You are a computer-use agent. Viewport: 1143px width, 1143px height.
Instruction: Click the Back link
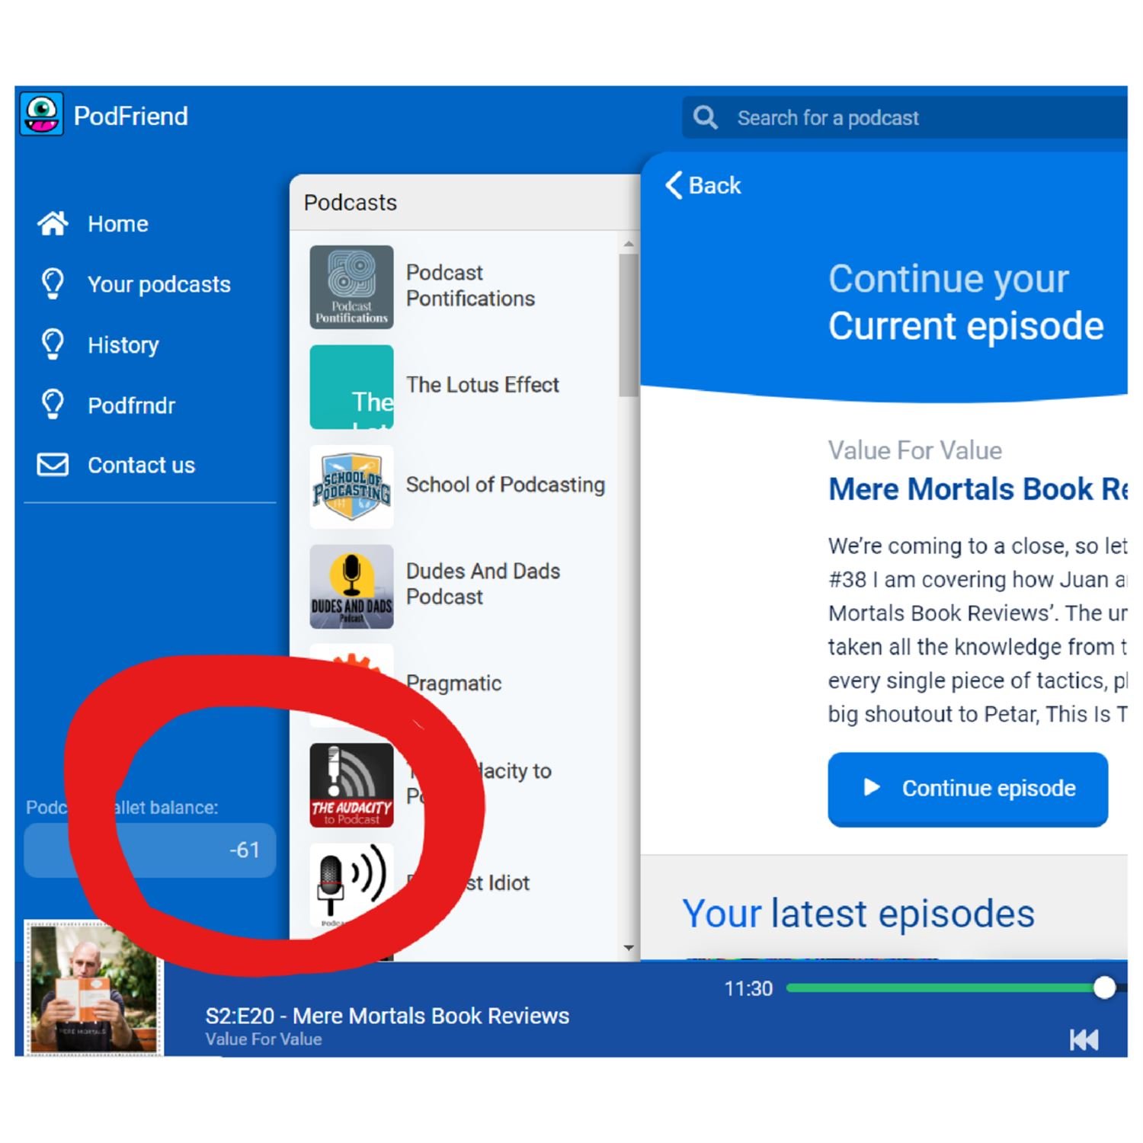click(703, 185)
